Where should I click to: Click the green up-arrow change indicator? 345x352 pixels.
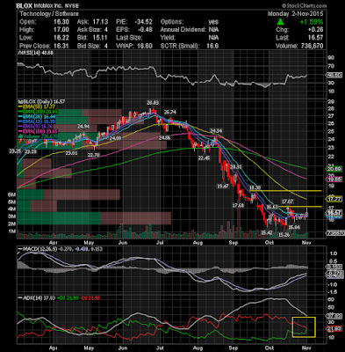click(280, 22)
